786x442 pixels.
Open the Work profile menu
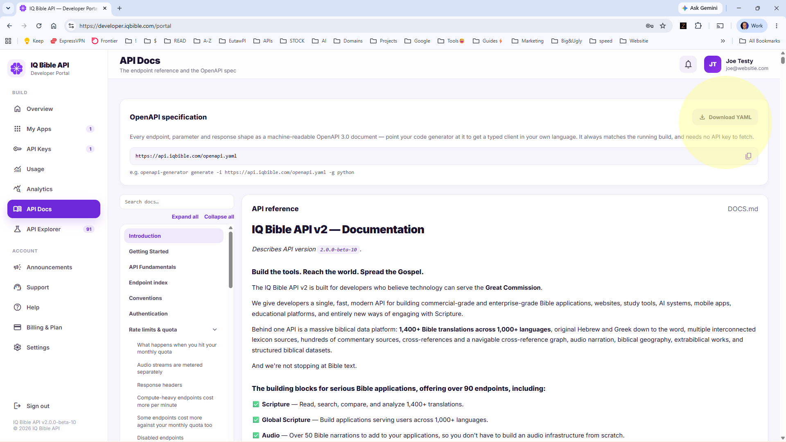(752, 26)
